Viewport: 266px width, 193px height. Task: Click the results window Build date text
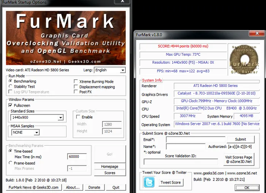click(x=219, y=179)
